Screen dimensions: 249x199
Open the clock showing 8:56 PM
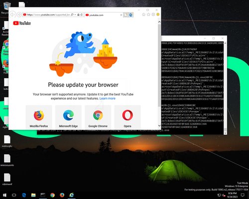[x=233, y=195]
